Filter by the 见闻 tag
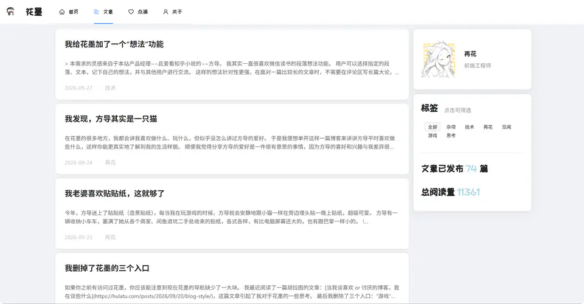Screen dimensions: 584x304 (x=506, y=127)
